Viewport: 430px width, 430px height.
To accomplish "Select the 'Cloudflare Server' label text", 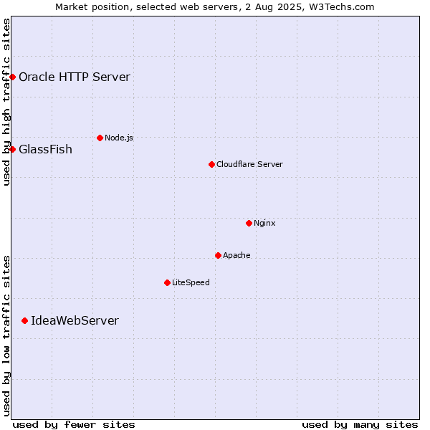I will (249, 164).
